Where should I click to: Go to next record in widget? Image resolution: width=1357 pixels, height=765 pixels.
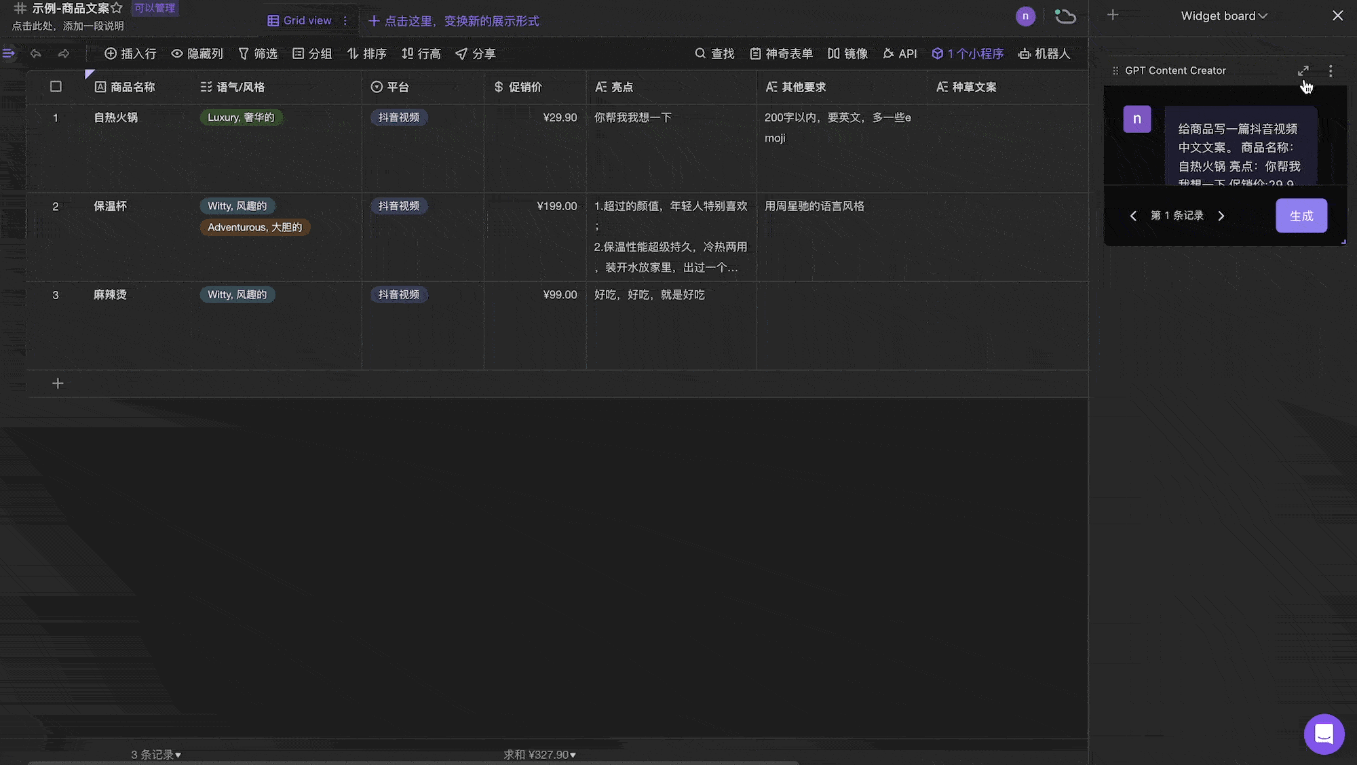[x=1221, y=216]
